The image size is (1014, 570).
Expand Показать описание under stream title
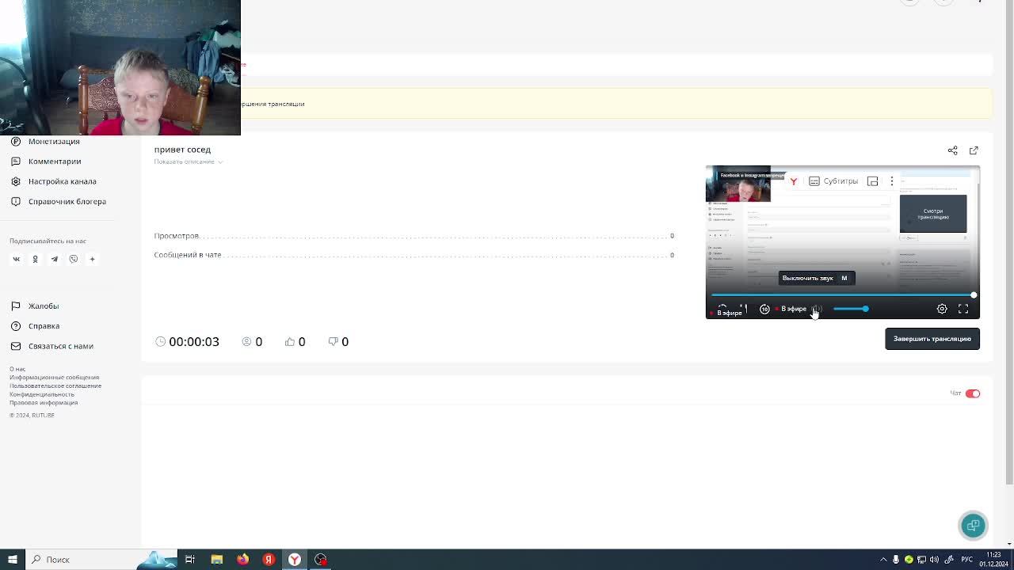[189, 161]
